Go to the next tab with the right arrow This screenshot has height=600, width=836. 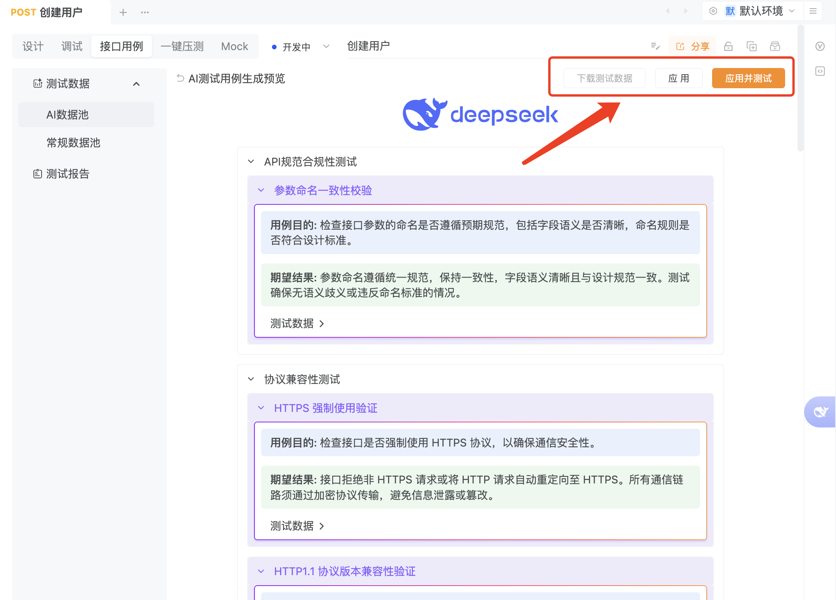(x=686, y=11)
